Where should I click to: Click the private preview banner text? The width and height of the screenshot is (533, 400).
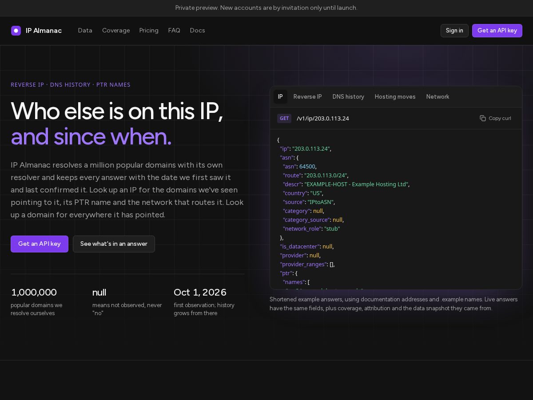[266, 8]
